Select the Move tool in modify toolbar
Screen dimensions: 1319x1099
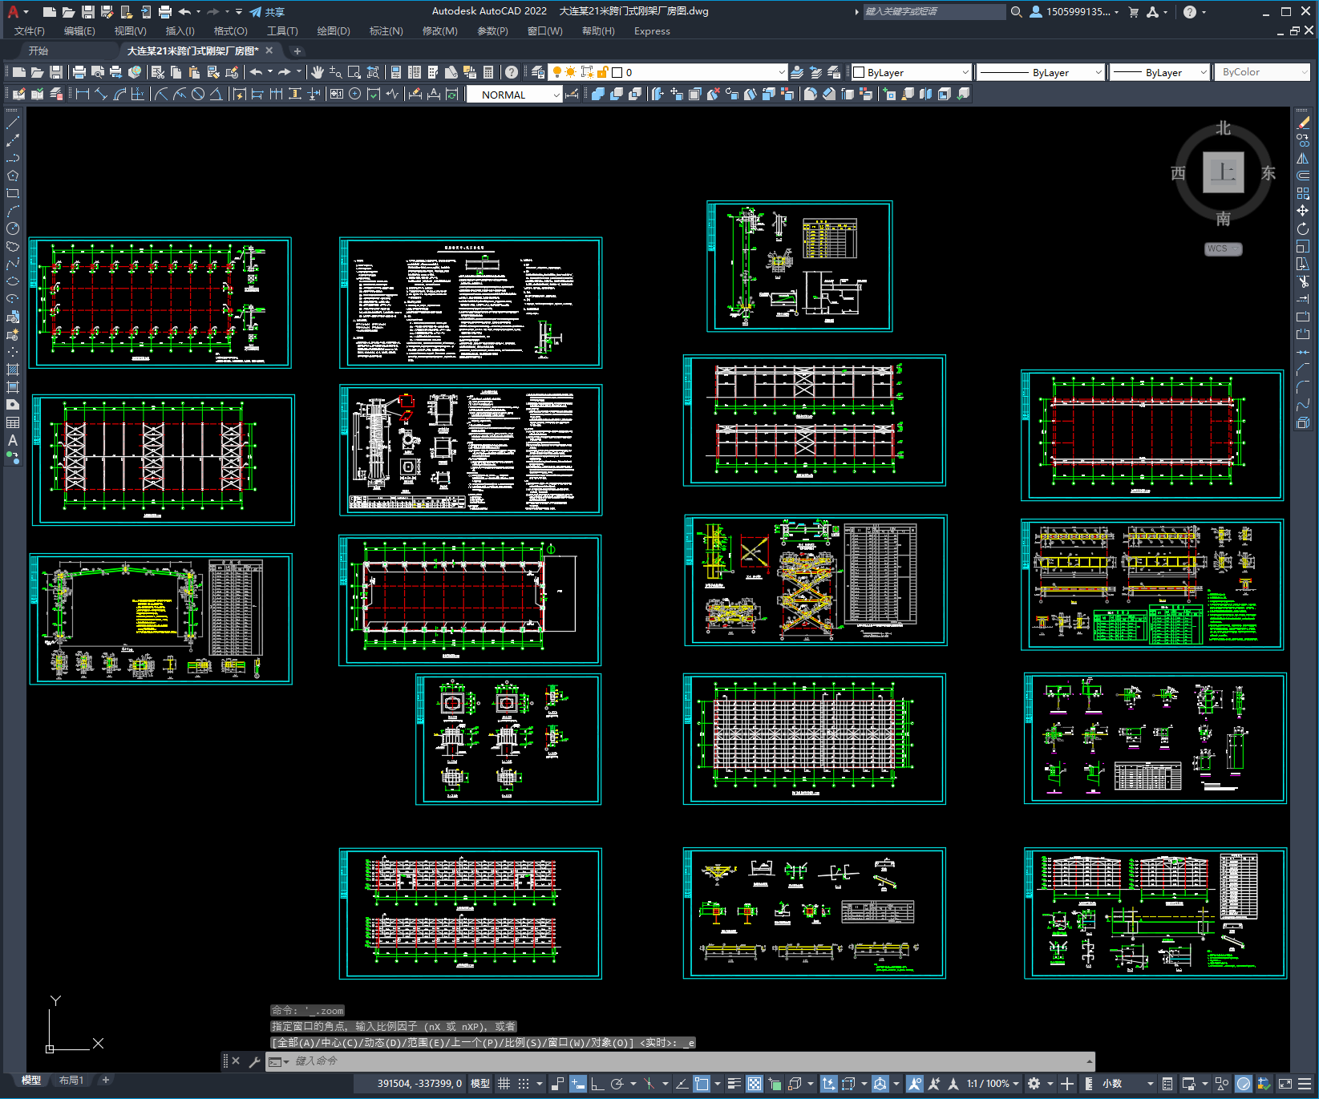[x=1303, y=211]
